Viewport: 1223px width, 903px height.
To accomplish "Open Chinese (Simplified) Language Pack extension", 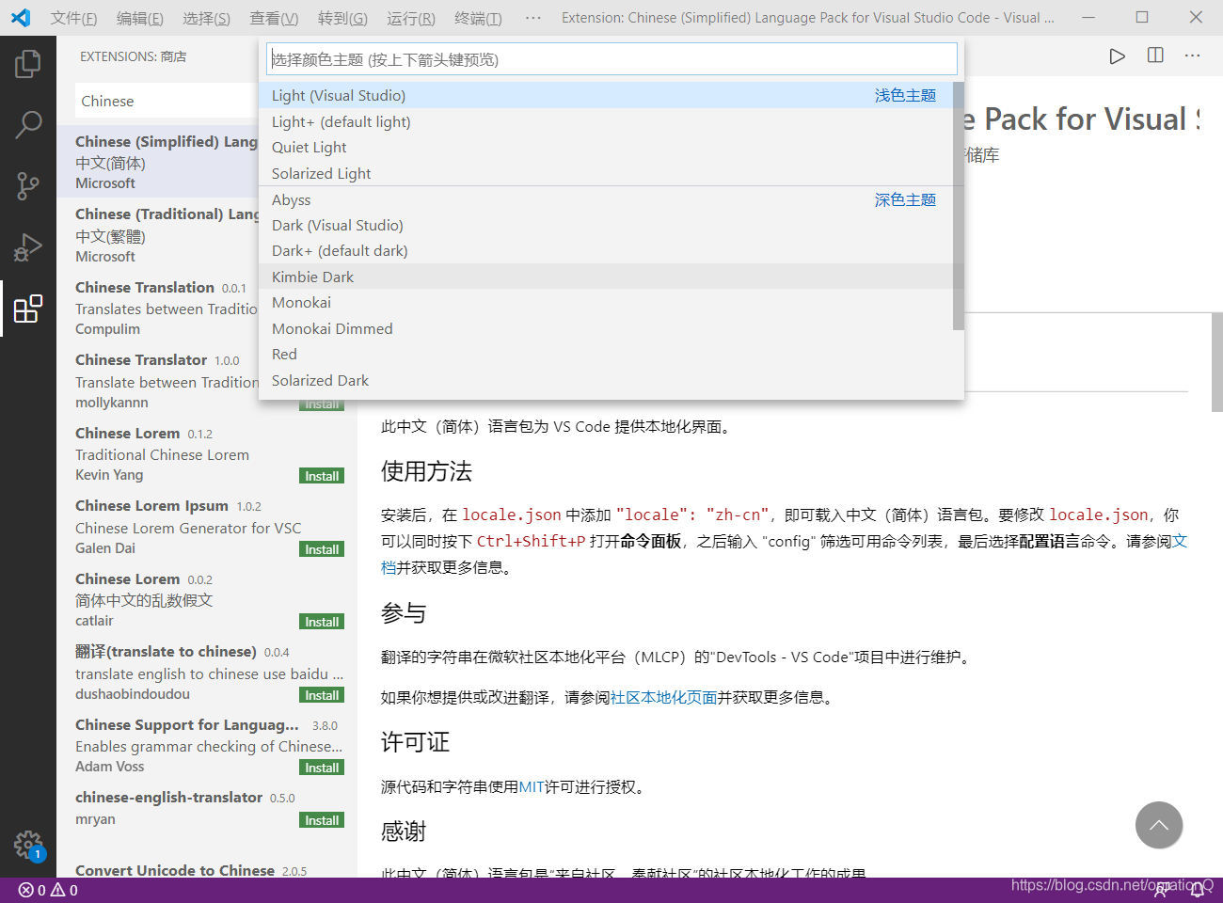I will tap(158, 162).
